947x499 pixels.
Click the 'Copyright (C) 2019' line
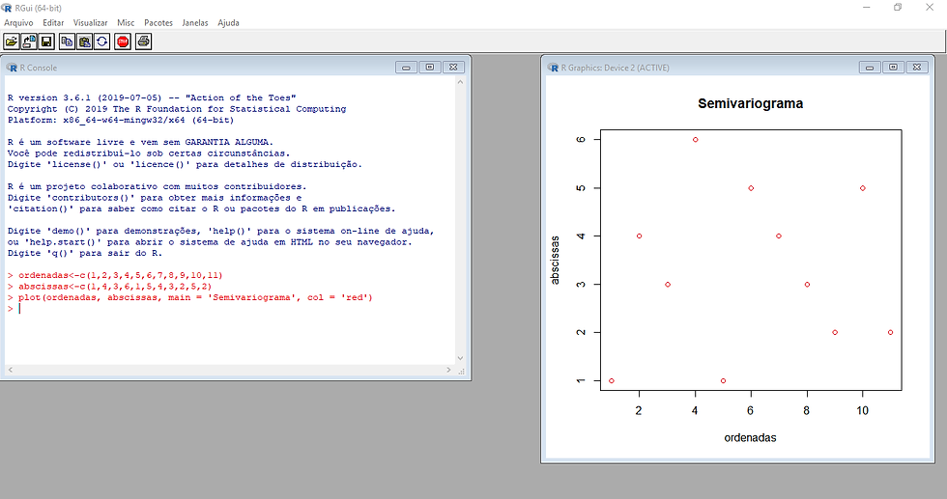(x=177, y=109)
